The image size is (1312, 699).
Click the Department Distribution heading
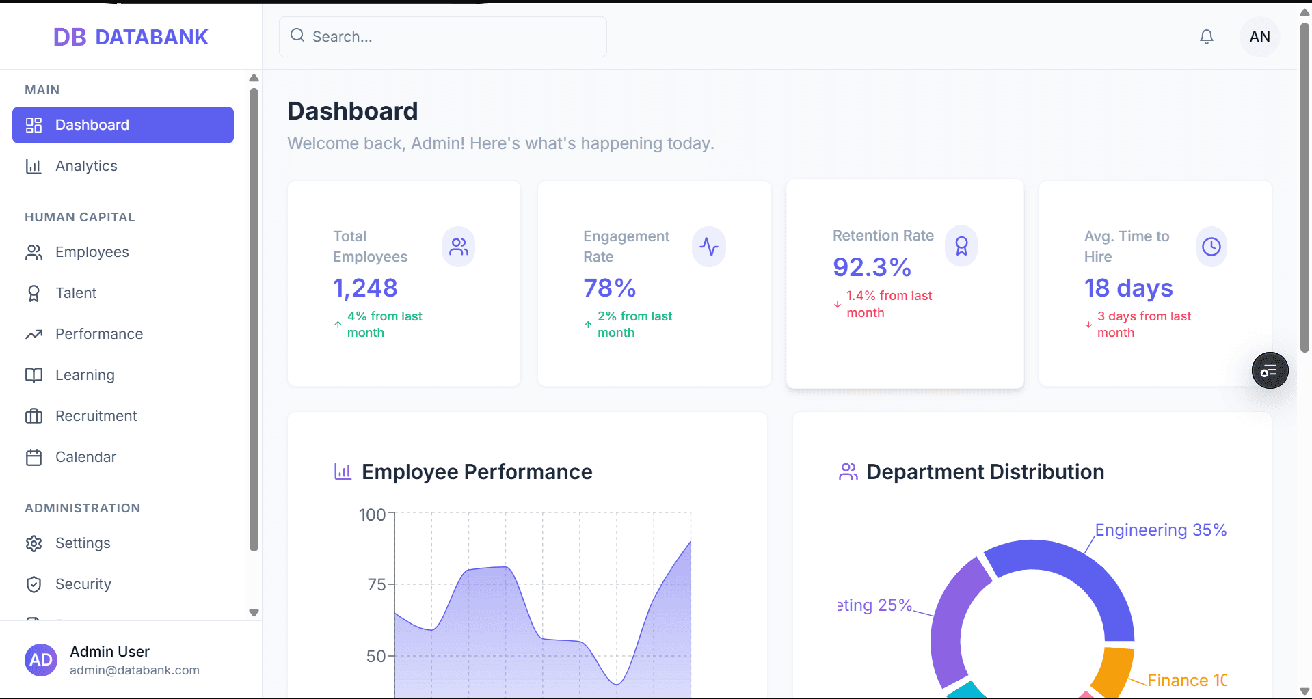tap(985, 471)
